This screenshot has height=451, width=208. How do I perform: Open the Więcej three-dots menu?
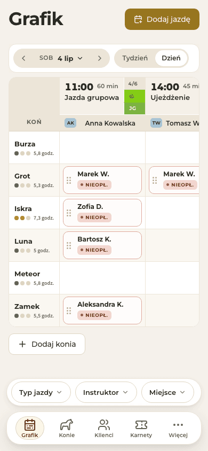[178, 428]
